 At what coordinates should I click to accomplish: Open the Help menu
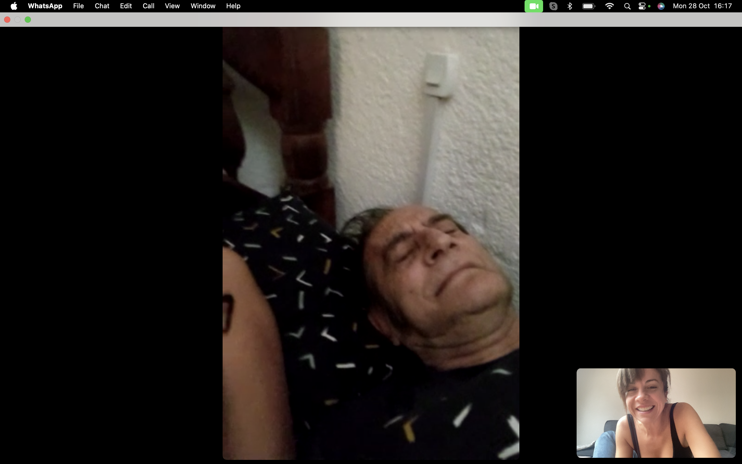click(x=233, y=6)
